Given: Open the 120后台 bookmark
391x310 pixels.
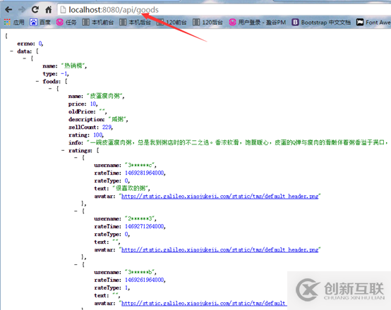Looking at the screenshot, I should [207, 23].
